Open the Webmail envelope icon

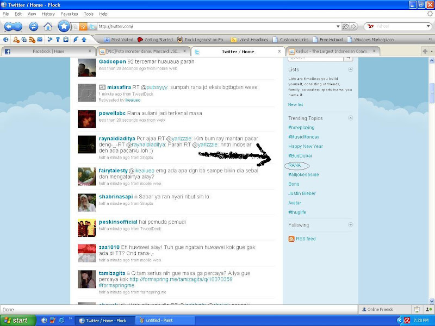40,40
